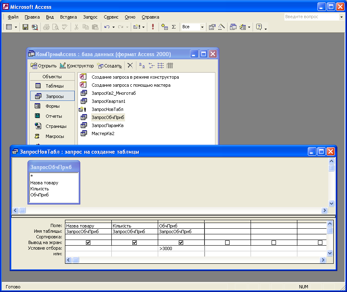347x292 pixels.
Task: Click the Print toolbar icon
Action: coord(46,27)
